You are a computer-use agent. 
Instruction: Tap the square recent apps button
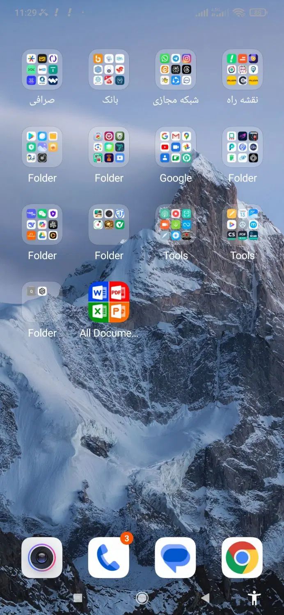coord(78,598)
